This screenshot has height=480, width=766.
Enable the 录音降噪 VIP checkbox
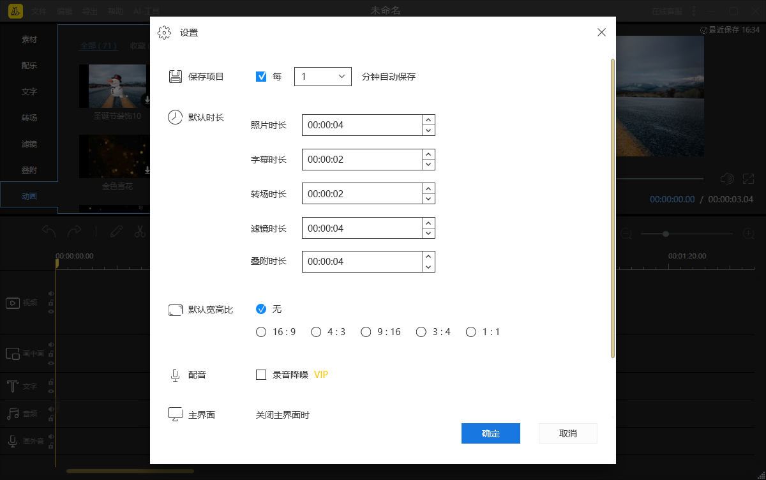click(x=261, y=375)
